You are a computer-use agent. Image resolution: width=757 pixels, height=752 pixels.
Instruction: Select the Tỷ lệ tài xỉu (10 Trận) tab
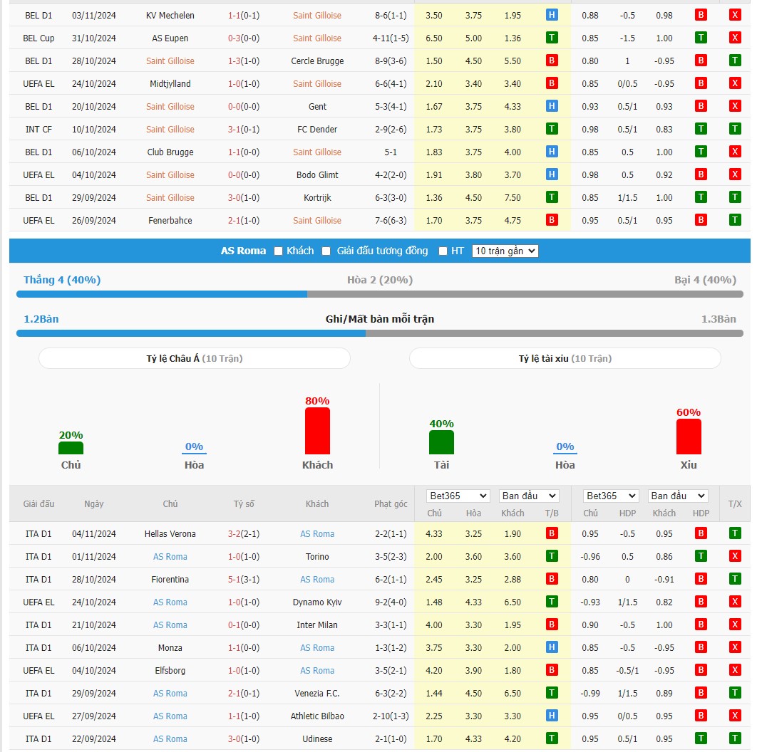(x=565, y=358)
